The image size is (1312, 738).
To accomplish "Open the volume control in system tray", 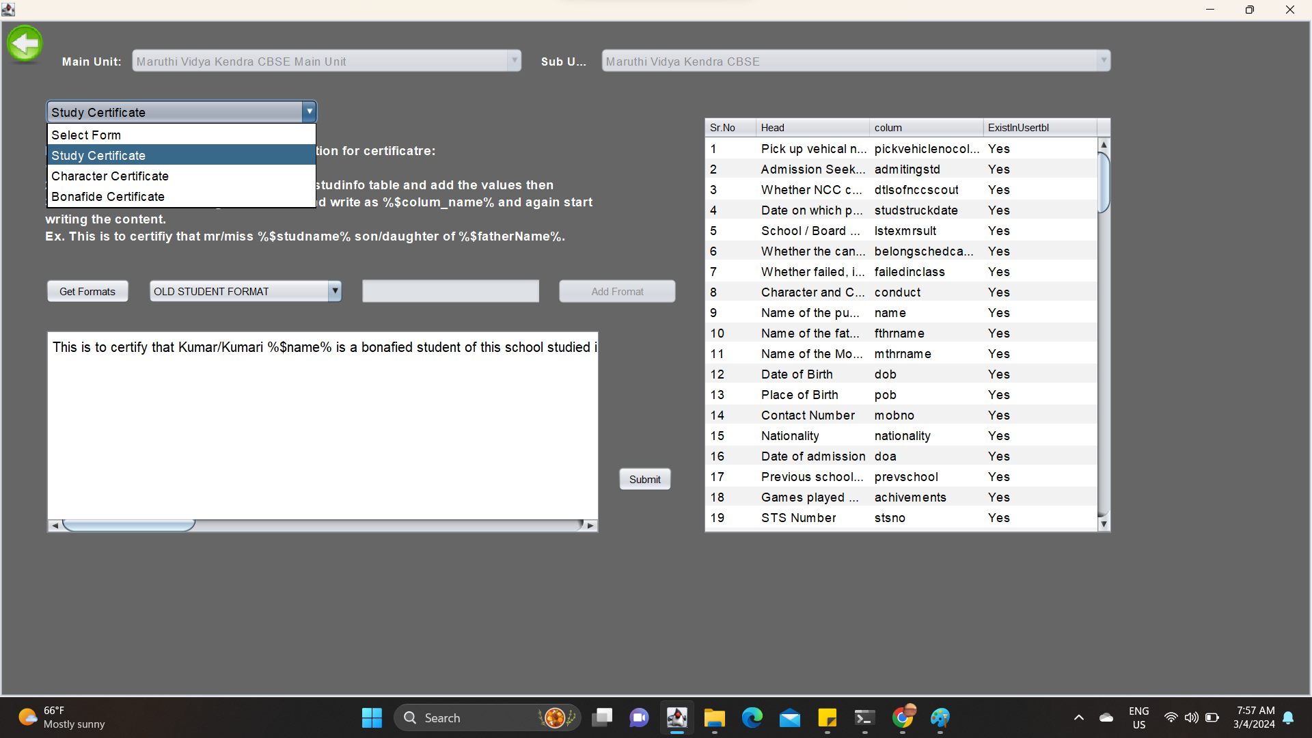I will pyautogui.click(x=1191, y=717).
